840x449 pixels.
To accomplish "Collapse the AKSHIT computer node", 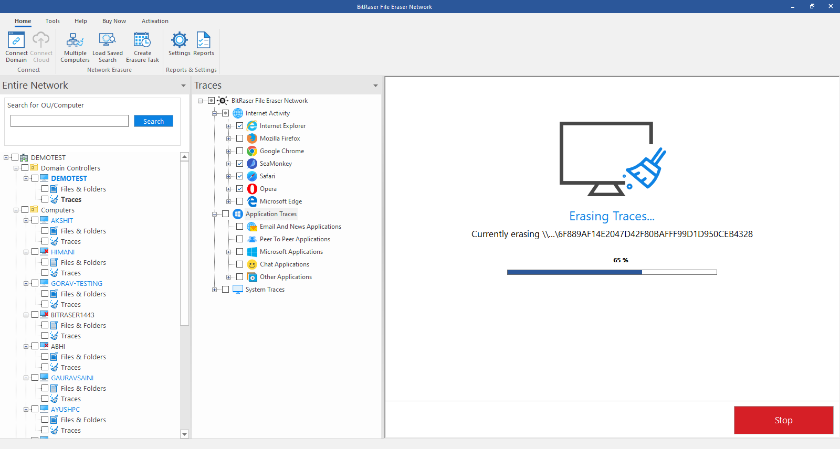I will click(x=26, y=220).
